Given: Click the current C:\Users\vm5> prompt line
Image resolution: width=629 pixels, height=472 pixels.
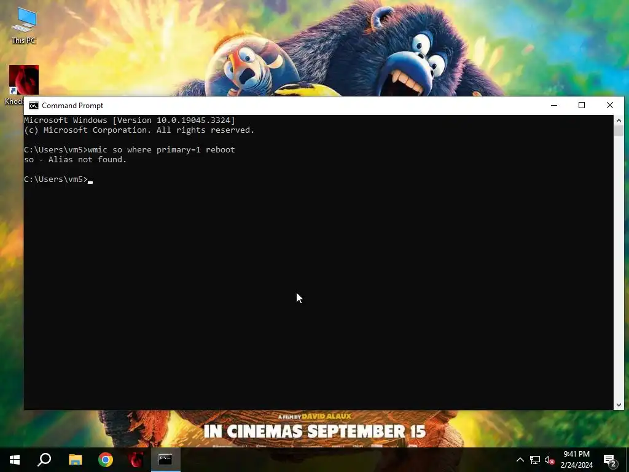Looking at the screenshot, I should pos(58,179).
